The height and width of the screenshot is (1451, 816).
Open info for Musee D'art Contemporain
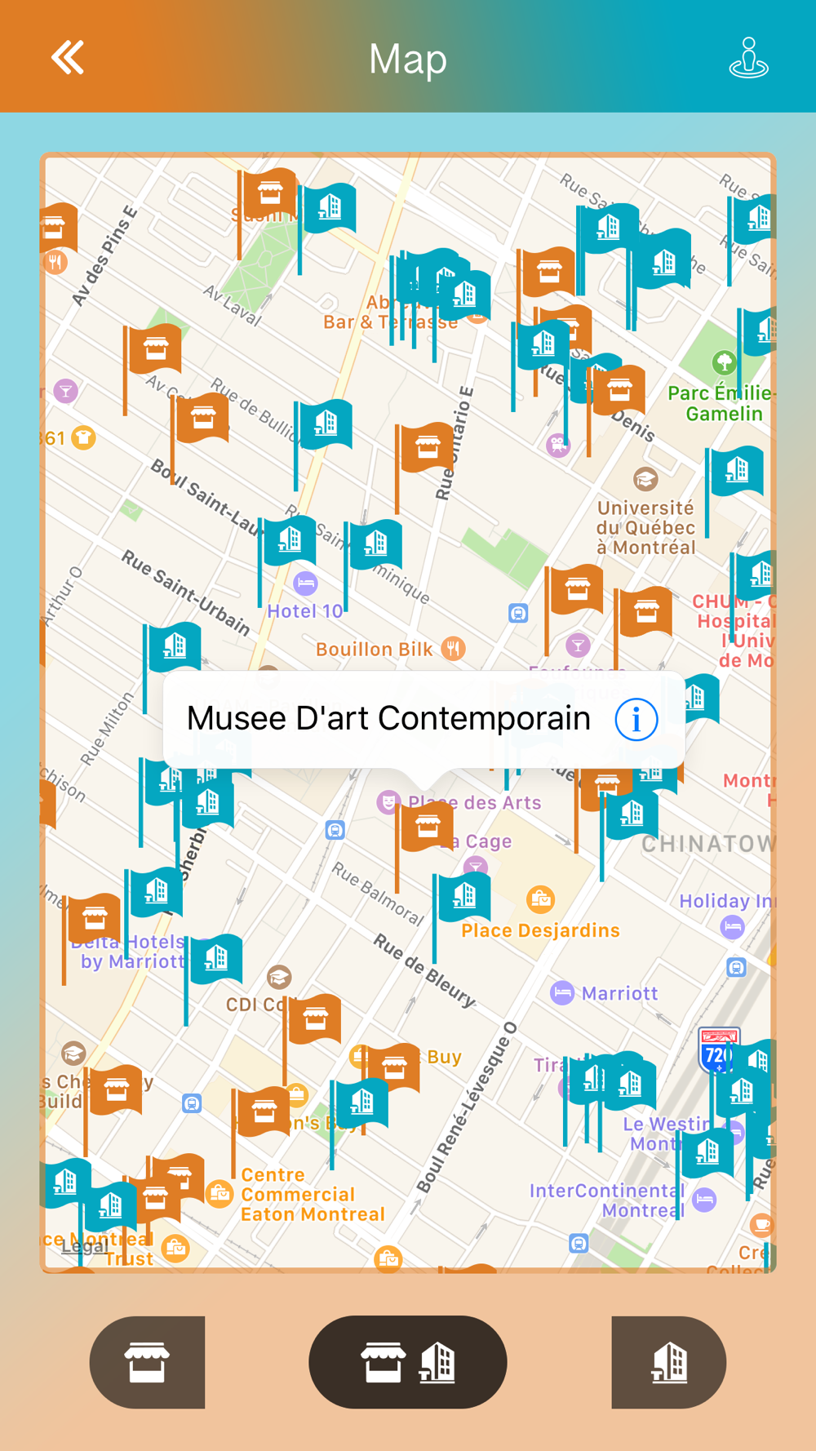tap(636, 719)
